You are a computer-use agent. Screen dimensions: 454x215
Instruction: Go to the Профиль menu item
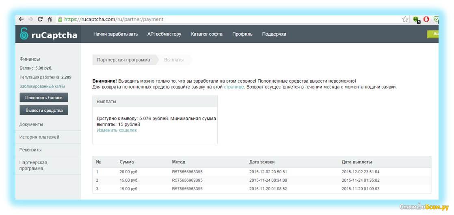(242, 34)
